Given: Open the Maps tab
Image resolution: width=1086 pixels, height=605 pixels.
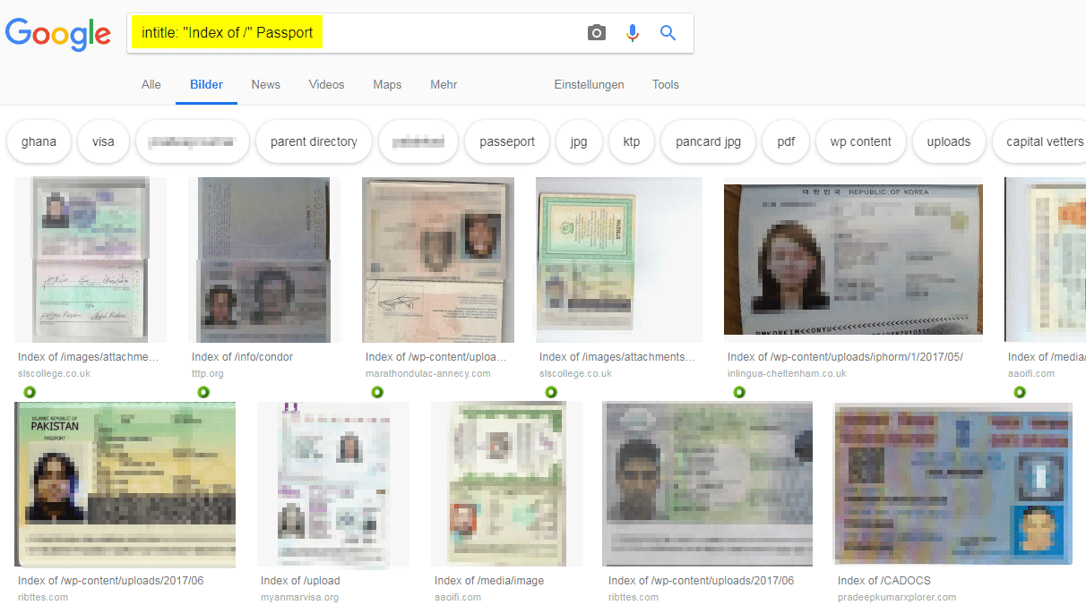Looking at the screenshot, I should (x=387, y=84).
